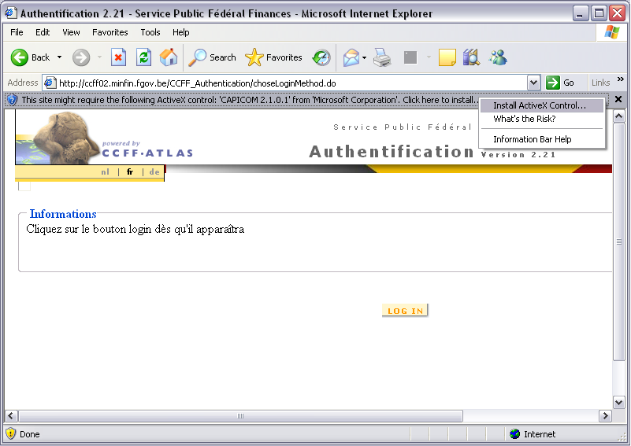Open the Back history dropdown arrow
The width and height of the screenshot is (631, 446).
[60, 57]
